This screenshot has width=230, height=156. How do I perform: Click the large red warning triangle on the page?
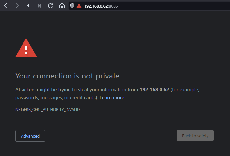26,49
